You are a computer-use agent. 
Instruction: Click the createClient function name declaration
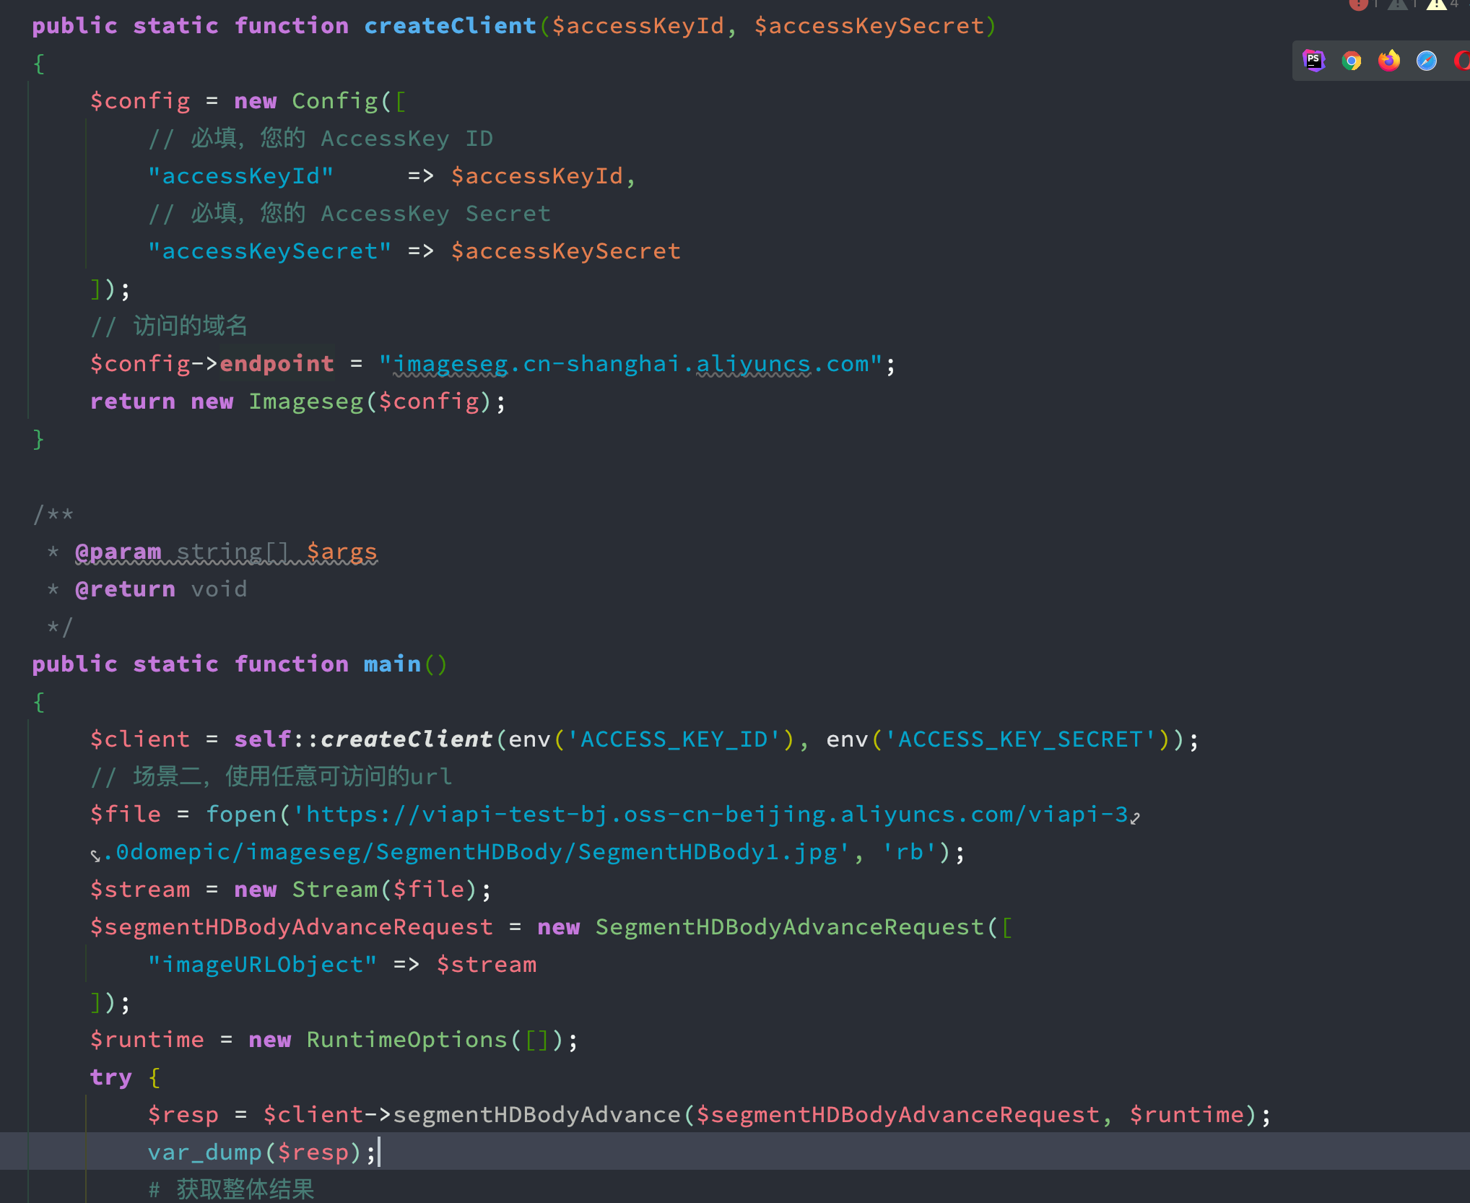click(x=450, y=26)
